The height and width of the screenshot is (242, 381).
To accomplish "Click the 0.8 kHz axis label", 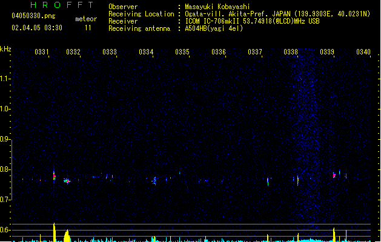I will [x=5, y=169].
